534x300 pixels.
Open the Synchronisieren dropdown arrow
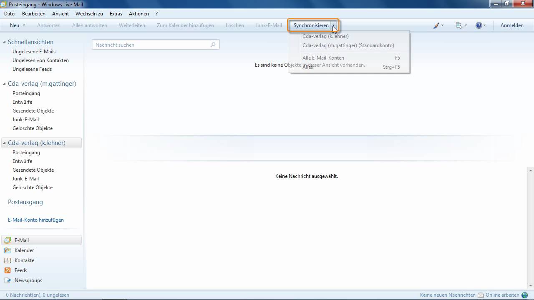(333, 25)
